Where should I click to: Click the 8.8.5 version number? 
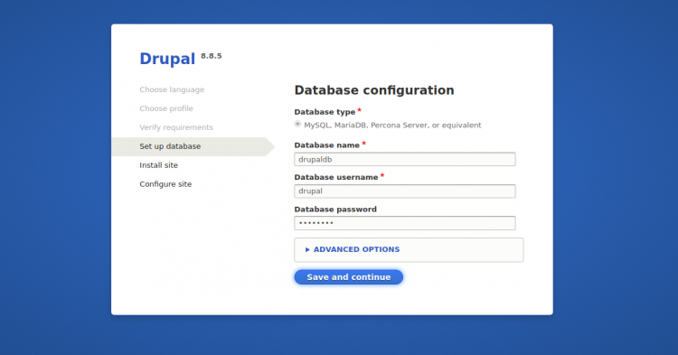click(x=212, y=56)
